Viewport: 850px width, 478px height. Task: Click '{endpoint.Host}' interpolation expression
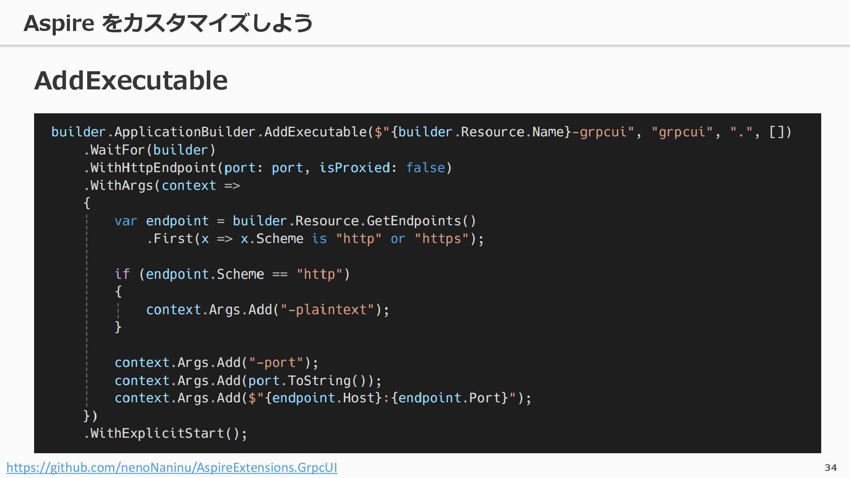[x=323, y=398]
